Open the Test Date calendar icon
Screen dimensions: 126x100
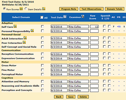(x=65, y=17)
